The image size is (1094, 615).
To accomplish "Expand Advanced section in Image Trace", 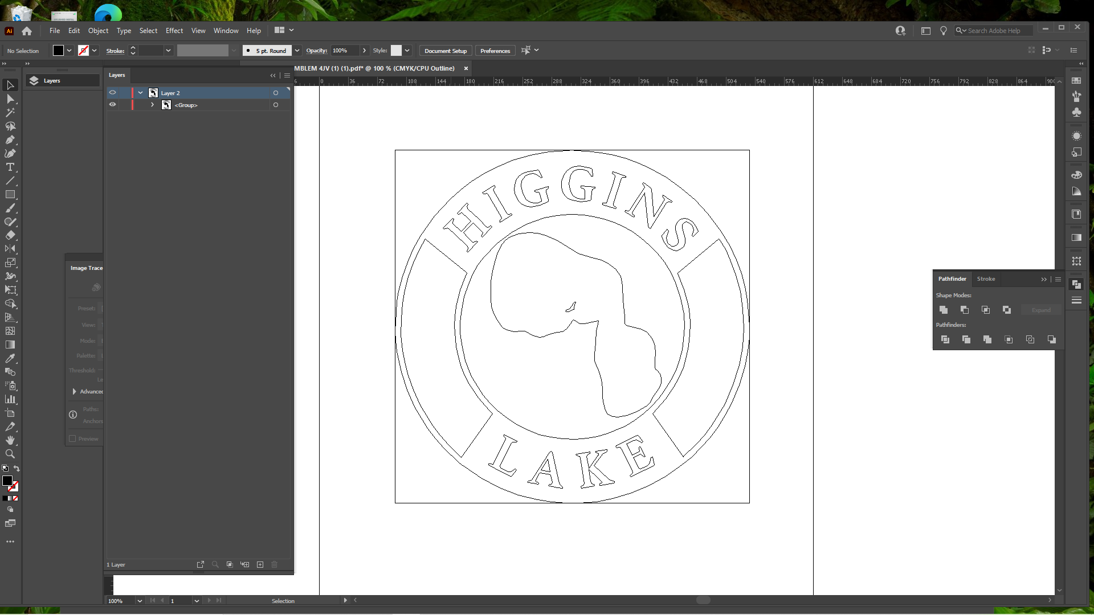I will 74,391.
